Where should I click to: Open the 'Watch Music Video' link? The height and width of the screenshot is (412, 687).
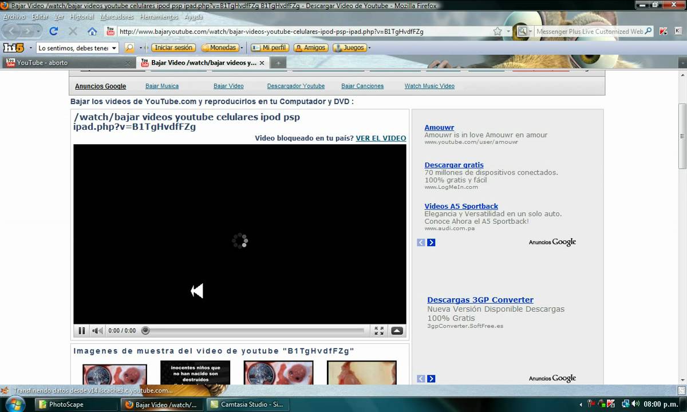click(429, 86)
